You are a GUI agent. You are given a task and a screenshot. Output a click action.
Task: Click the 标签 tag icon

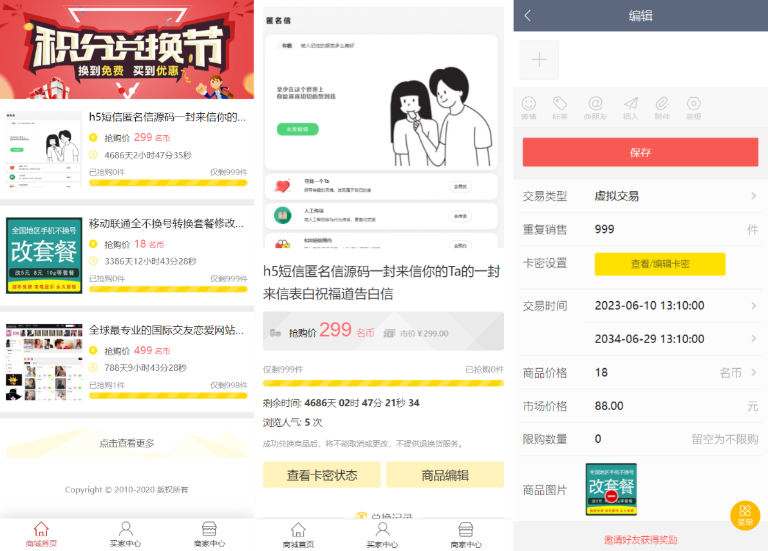(x=559, y=106)
